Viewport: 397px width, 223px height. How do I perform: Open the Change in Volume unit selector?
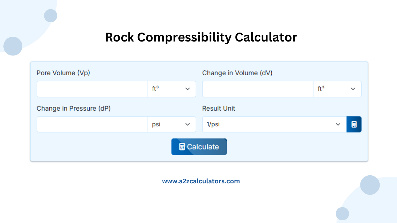tap(337, 89)
